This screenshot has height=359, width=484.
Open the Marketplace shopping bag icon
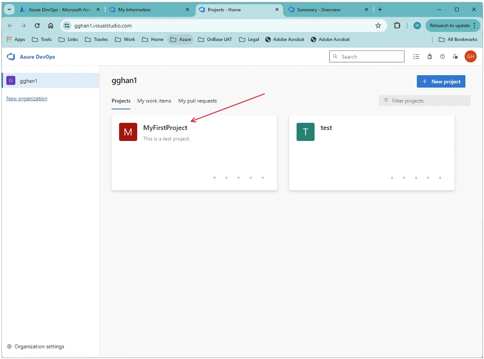tap(429, 57)
